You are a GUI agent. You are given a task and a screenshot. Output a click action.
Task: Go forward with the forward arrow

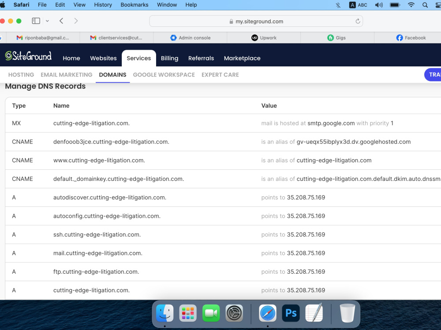point(76,21)
